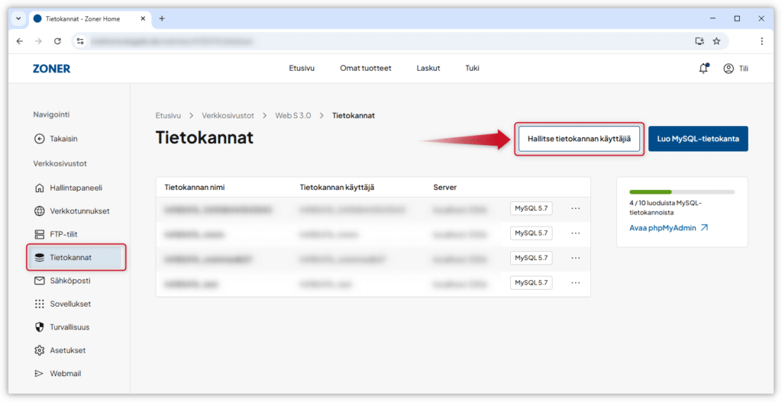Click Hallitse tietokannan käyttäjiä button
The image size is (782, 402).
click(x=579, y=139)
